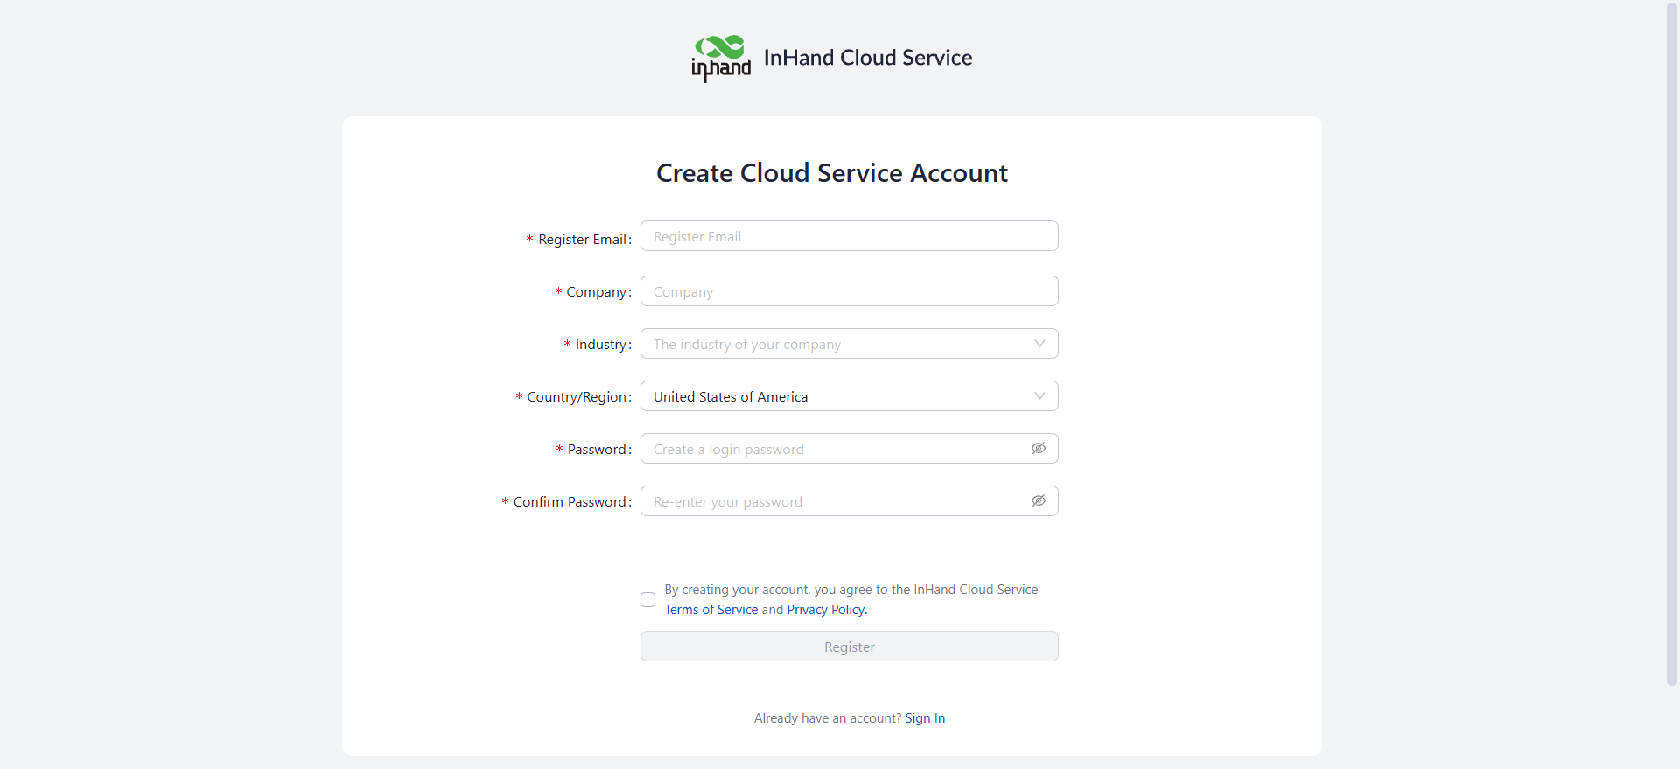Open the Country/Region dropdown

click(849, 396)
